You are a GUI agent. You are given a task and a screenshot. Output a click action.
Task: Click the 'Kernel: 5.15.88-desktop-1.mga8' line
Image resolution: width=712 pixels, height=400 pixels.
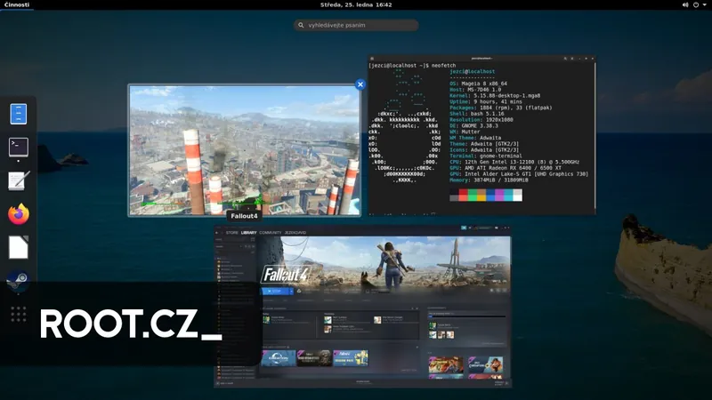[495, 96]
